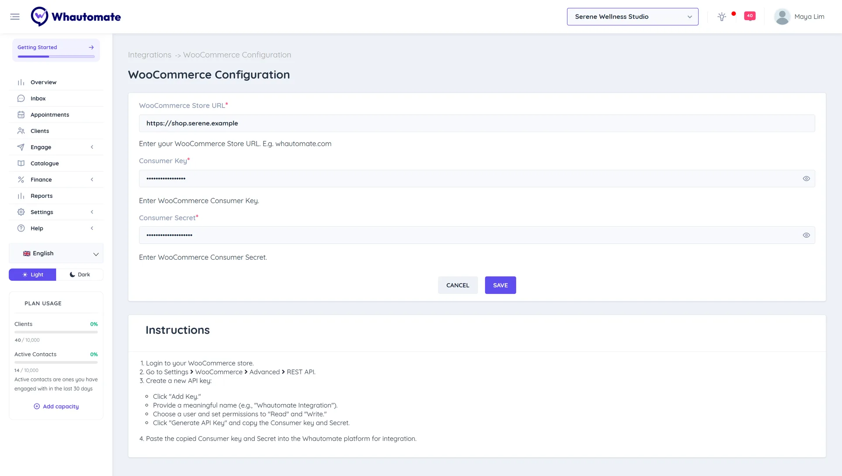
Task: Click the Inbox chat bubble icon
Action: click(x=21, y=99)
